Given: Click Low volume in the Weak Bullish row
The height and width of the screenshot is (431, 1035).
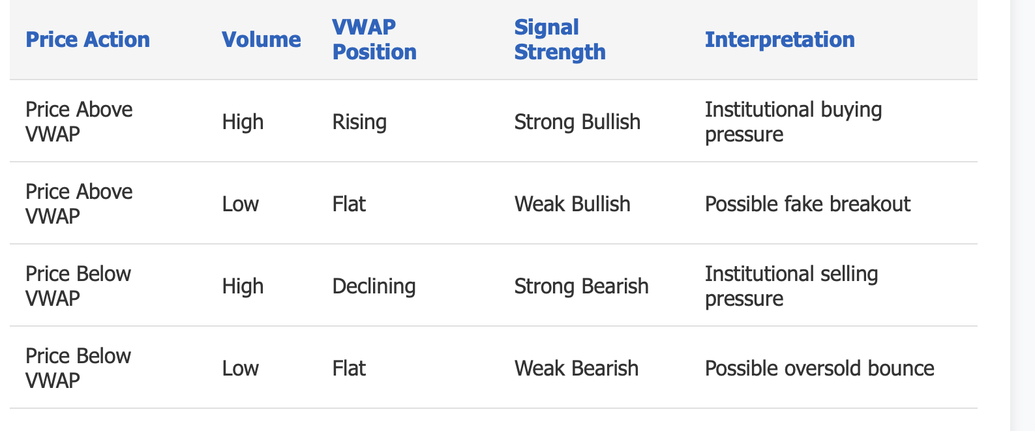Looking at the screenshot, I should click(240, 204).
